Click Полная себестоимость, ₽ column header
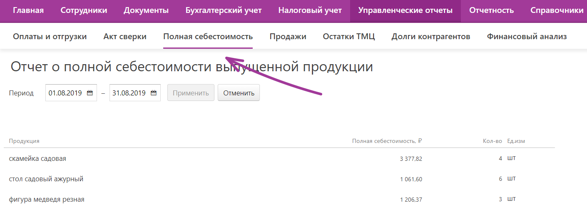Viewport: 587px width, 215px height. click(x=387, y=141)
